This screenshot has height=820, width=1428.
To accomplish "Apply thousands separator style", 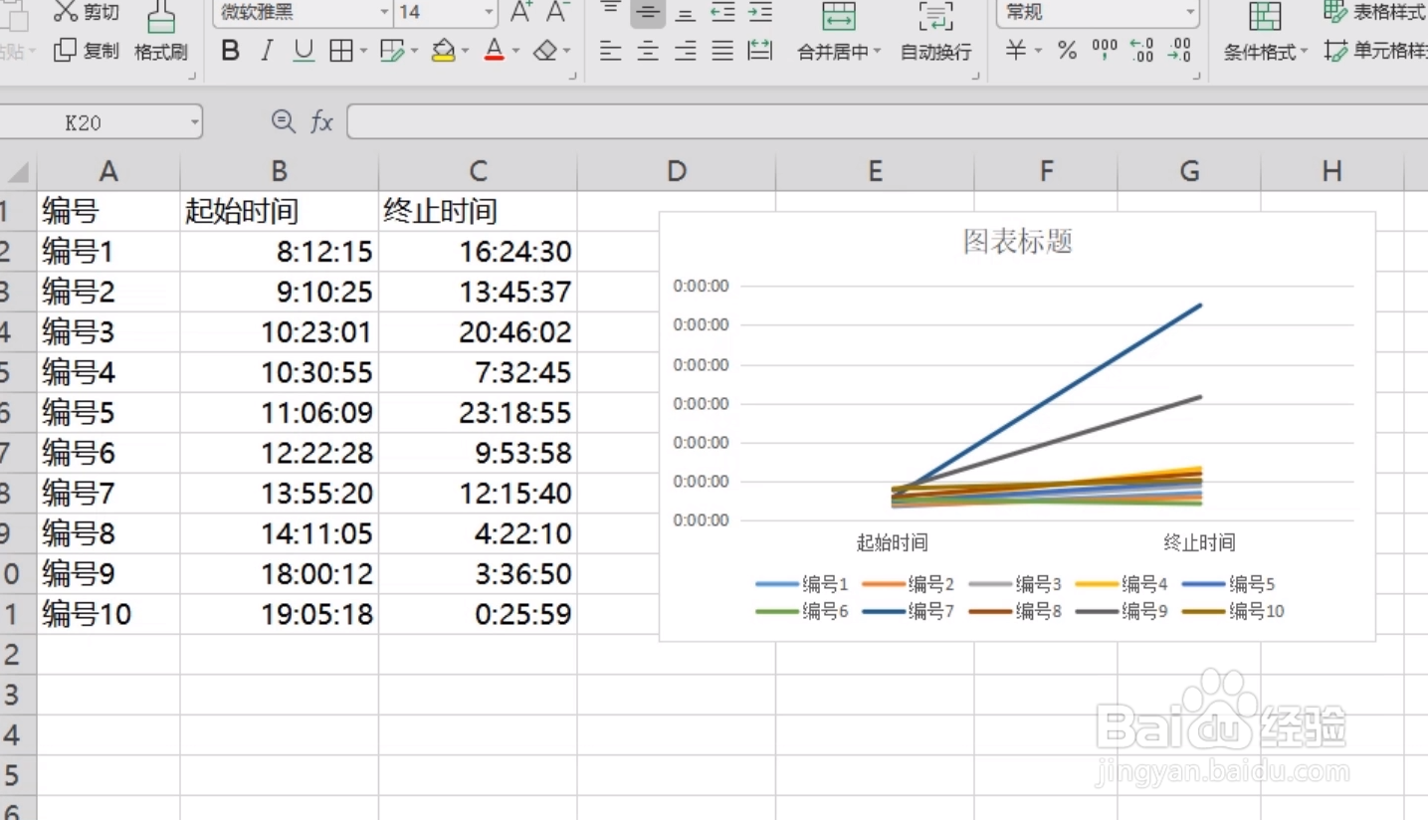I will click(x=1105, y=51).
